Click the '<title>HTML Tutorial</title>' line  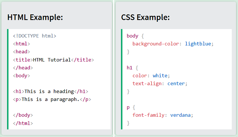[x=53, y=60]
